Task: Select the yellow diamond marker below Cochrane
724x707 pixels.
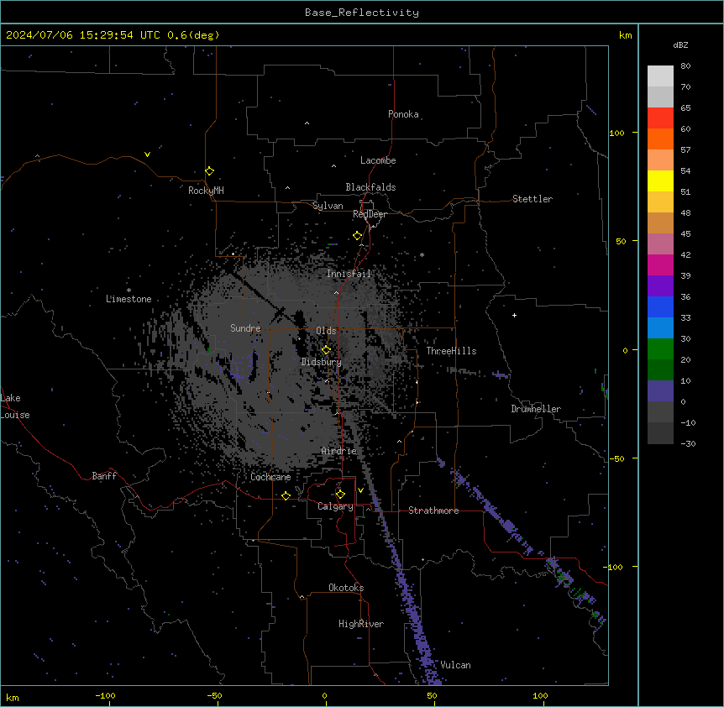Action: pos(286,495)
